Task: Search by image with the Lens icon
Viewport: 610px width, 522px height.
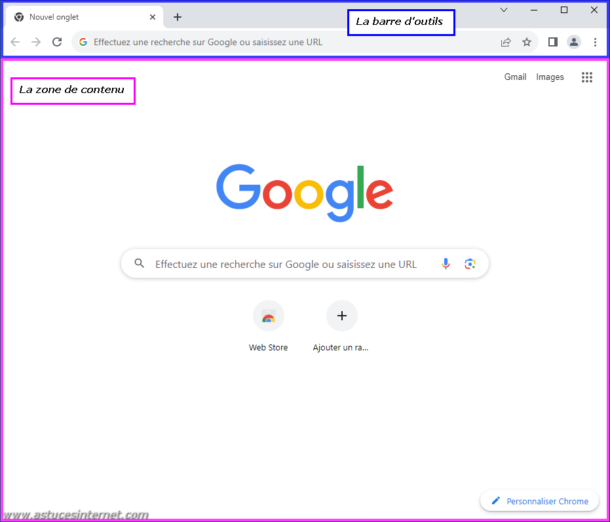Action: (470, 264)
